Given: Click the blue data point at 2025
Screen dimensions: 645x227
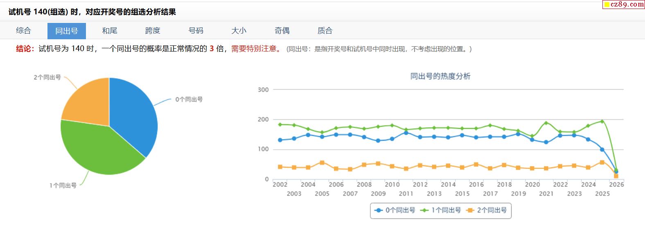Looking at the screenshot, I should pos(602,149).
